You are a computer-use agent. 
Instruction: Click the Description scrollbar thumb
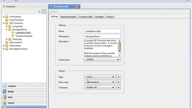(119, 46)
